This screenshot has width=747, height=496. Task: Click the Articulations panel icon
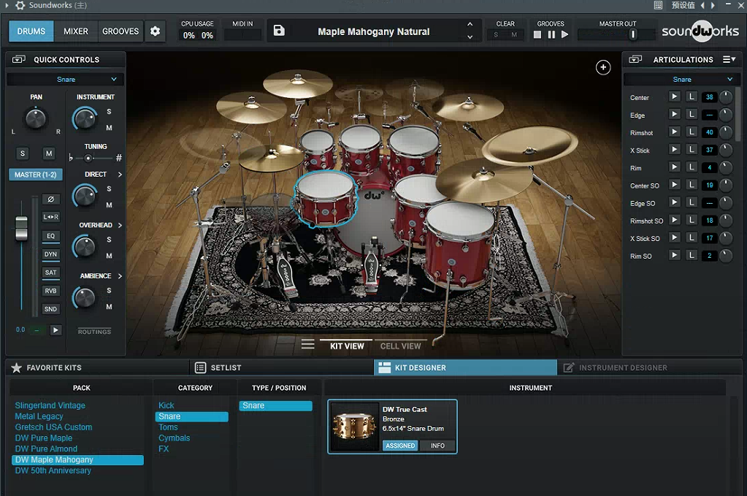click(x=635, y=60)
